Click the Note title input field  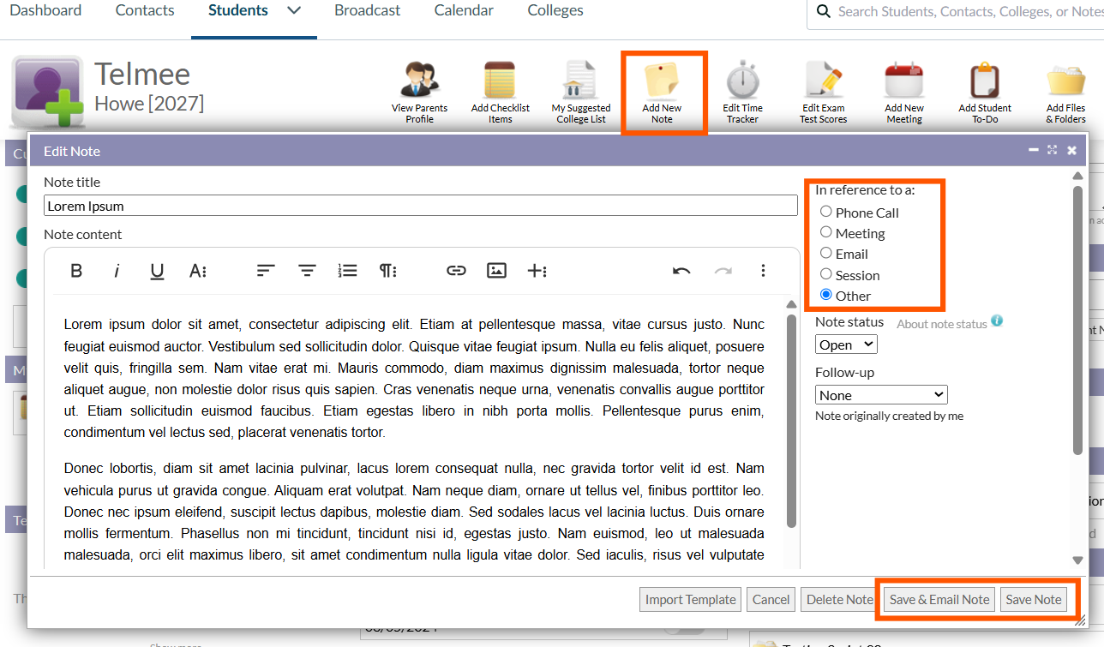(x=420, y=206)
